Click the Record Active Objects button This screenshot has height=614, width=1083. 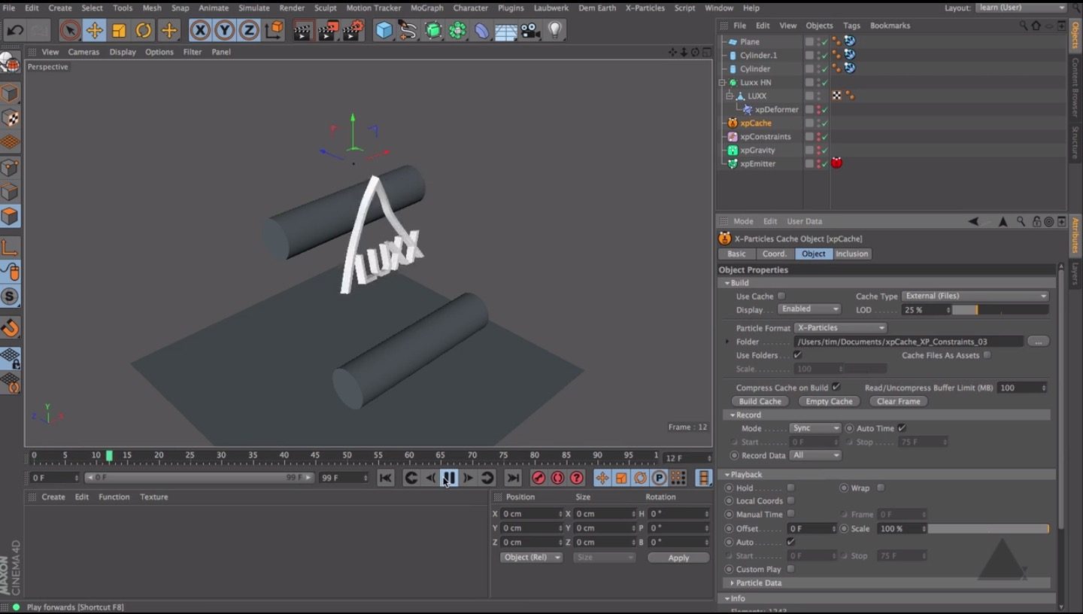point(538,478)
